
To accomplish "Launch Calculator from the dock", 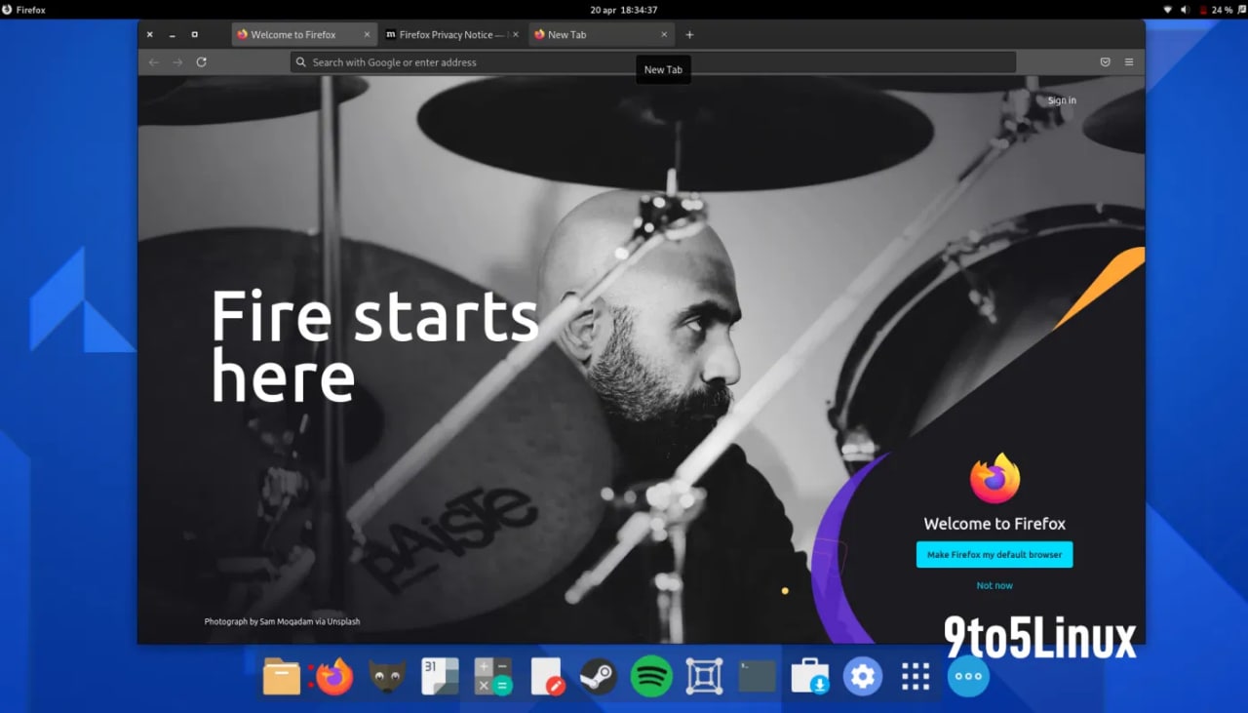I will pyautogui.click(x=492, y=676).
